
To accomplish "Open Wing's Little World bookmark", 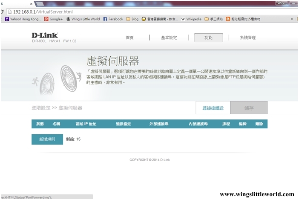I will click(83, 19).
